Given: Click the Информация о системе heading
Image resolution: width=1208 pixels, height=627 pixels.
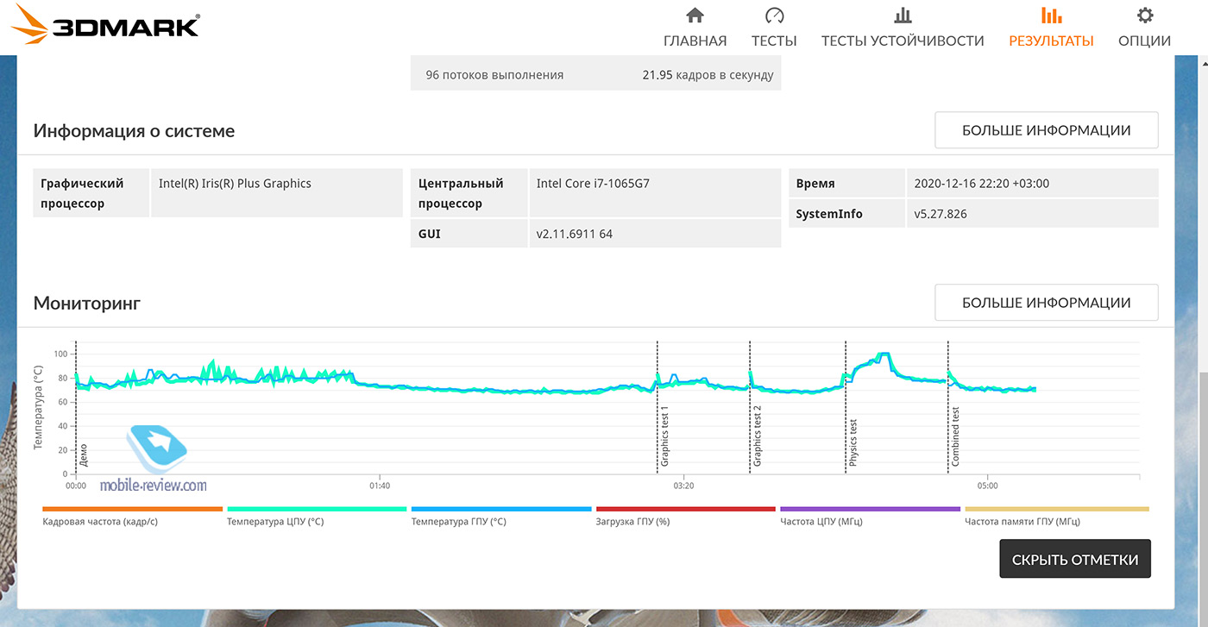Looking at the screenshot, I should point(134,131).
